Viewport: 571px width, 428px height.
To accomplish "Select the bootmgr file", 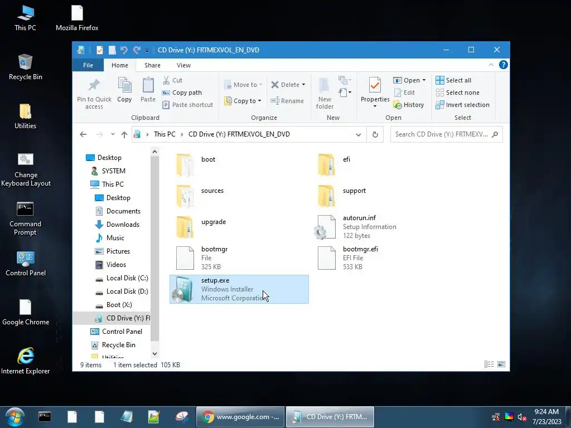I will tap(202, 258).
